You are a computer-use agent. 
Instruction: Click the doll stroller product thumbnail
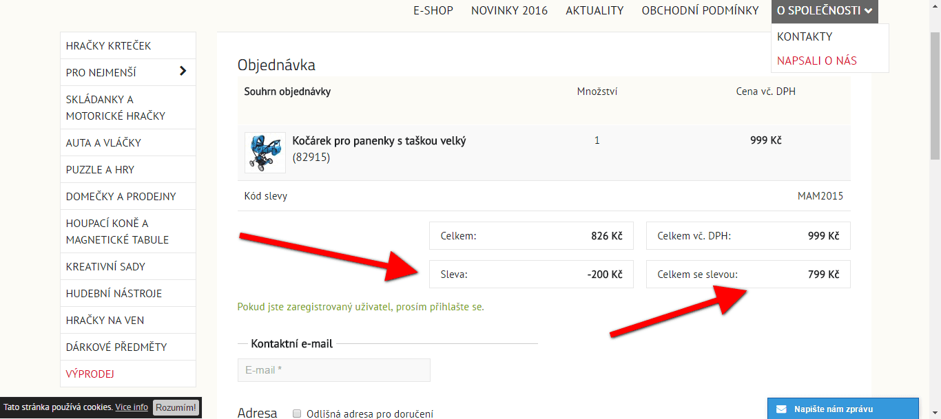pyautogui.click(x=265, y=152)
